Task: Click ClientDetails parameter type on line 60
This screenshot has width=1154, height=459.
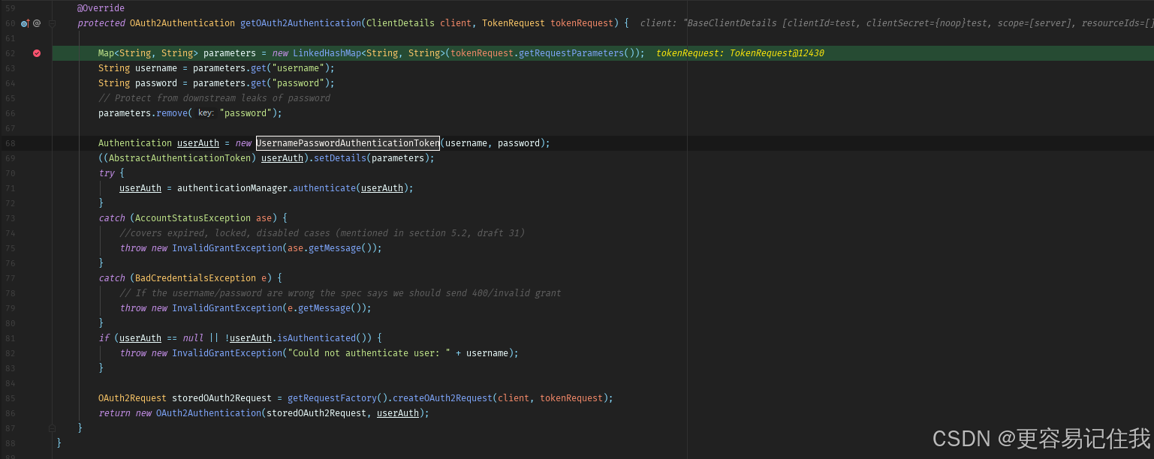Action: (x=400, y=23)
